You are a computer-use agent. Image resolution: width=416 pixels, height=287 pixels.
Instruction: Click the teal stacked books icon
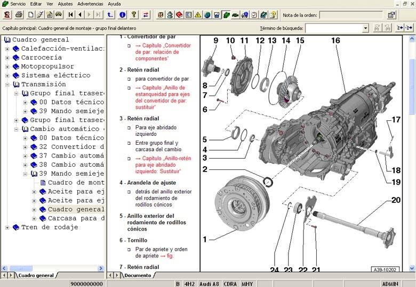click(x=263, y=14)
